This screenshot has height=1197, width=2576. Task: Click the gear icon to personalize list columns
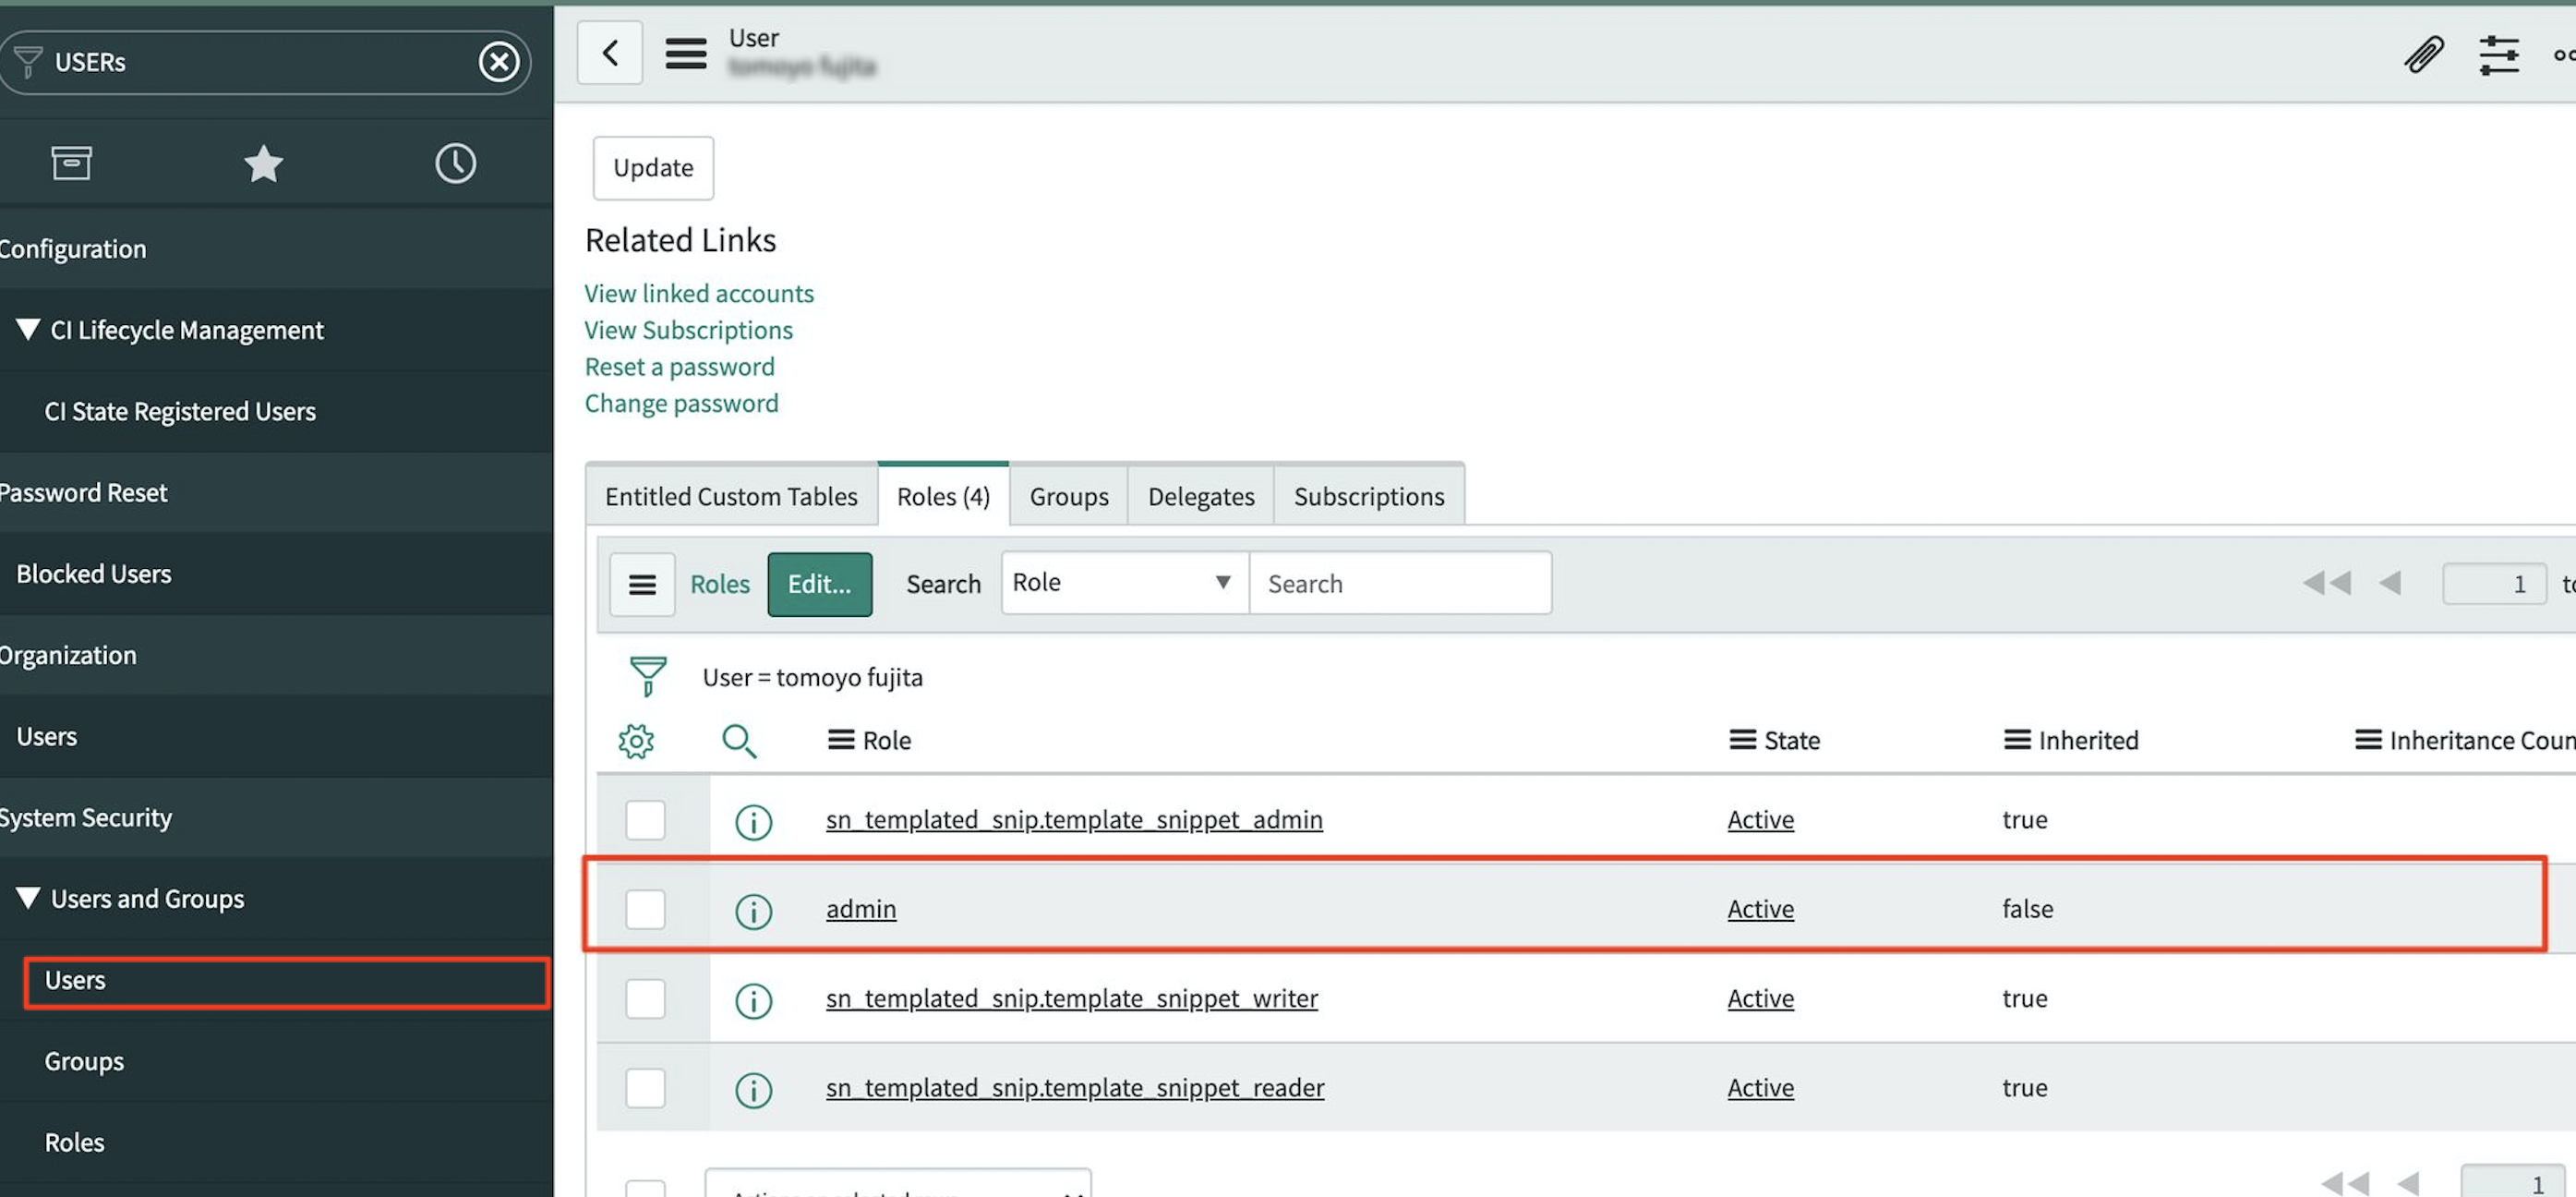point(636,741)
